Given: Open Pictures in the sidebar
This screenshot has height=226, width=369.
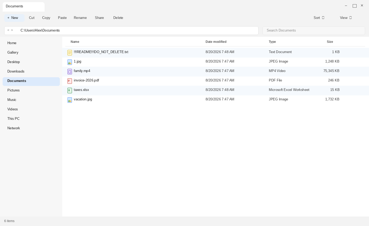Looking at the screenshot, I should point(31,90).
